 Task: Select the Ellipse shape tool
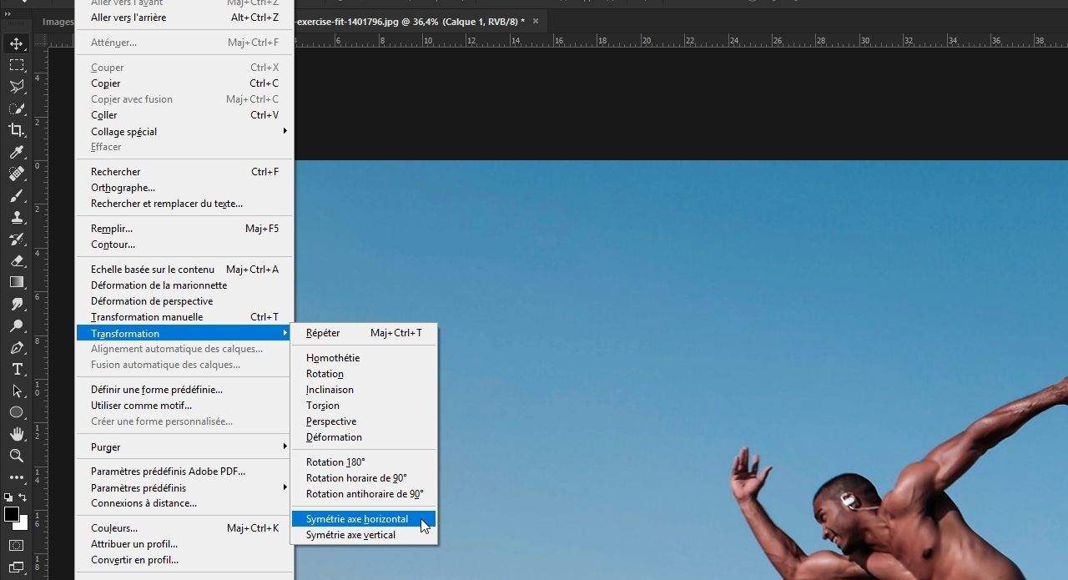(17, 412)
